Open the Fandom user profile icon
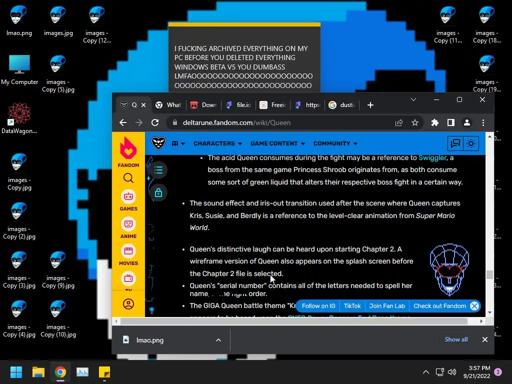The height and width of the screenshot is (384, 512). (x=128, y=304)
